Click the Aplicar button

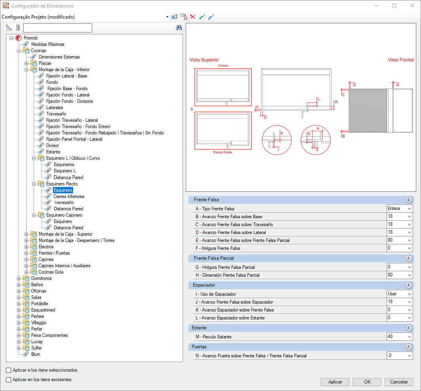[335, 382]
